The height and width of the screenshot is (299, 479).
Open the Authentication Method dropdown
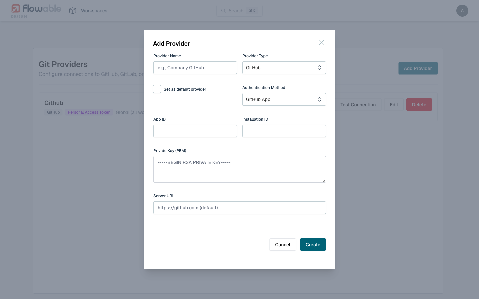(x=284, y=99)
